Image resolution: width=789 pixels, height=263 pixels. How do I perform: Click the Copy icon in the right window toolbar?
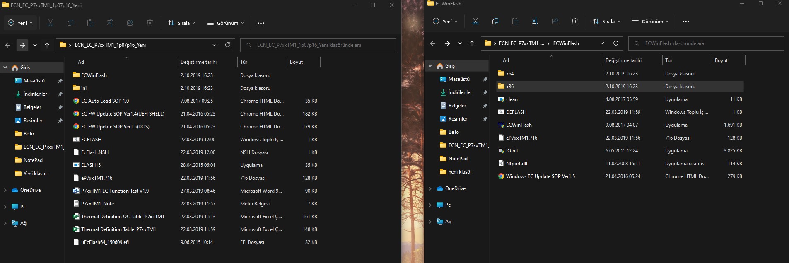click(x=495, y=22)
